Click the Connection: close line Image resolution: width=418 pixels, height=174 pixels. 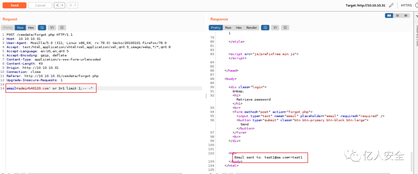click(x=24, y=72)
